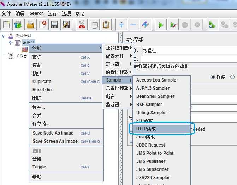Choose Duplicate from context menu
The image size is (237, 185).
(x=66, y=82)
